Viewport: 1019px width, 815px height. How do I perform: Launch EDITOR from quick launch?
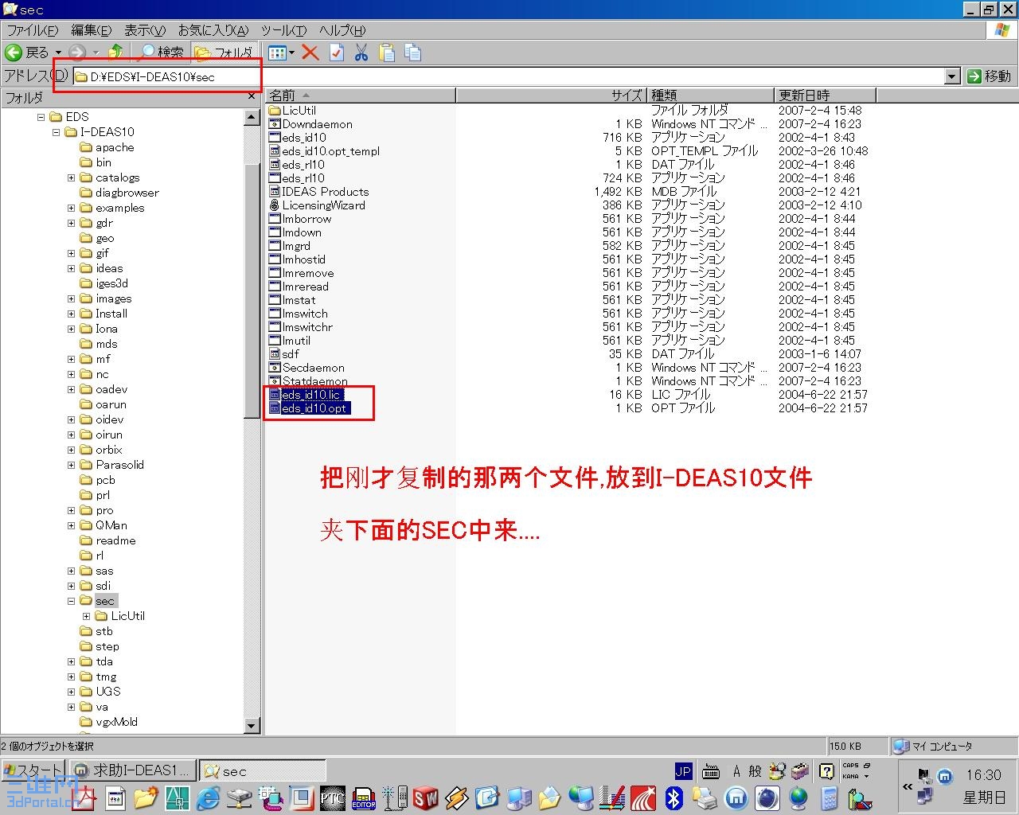363,798
